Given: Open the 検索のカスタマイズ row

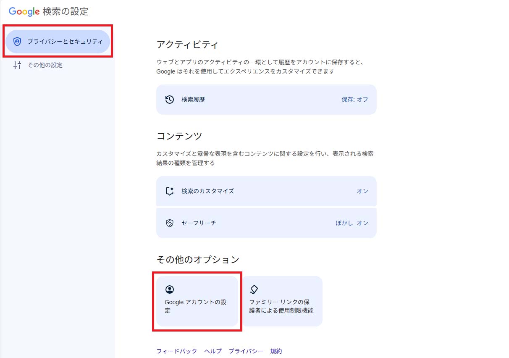Looking at the screenshot, I should 266,191.
